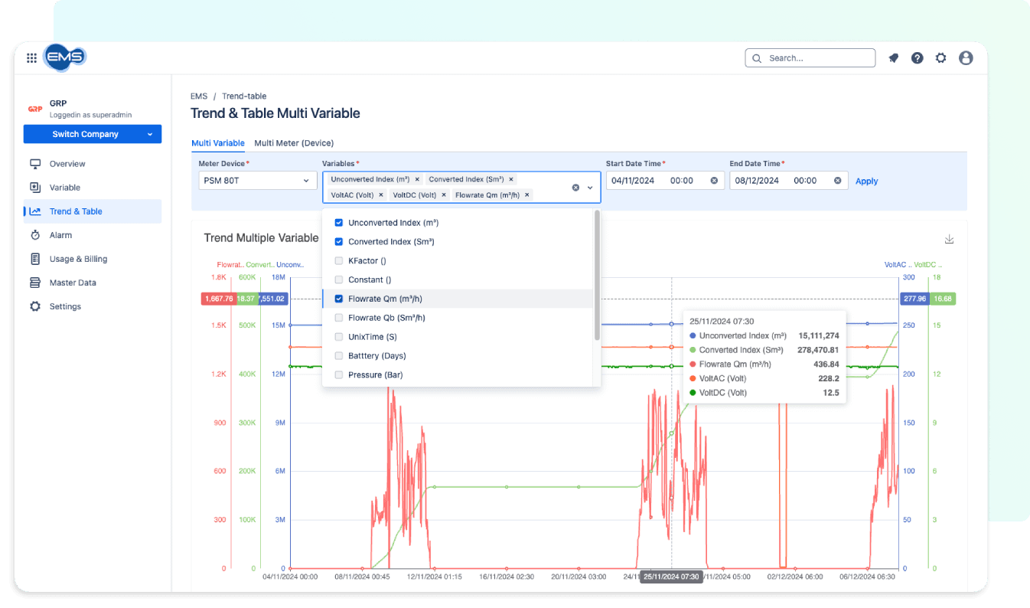Open notifications pin icon in header

[x=893, y=58]
